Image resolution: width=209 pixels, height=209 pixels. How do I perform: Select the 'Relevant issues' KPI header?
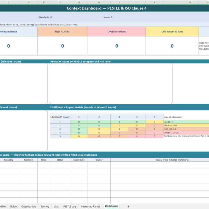[8, 32]
